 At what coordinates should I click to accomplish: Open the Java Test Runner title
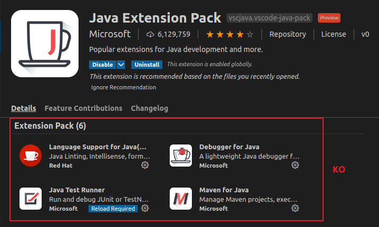[77, 190]
